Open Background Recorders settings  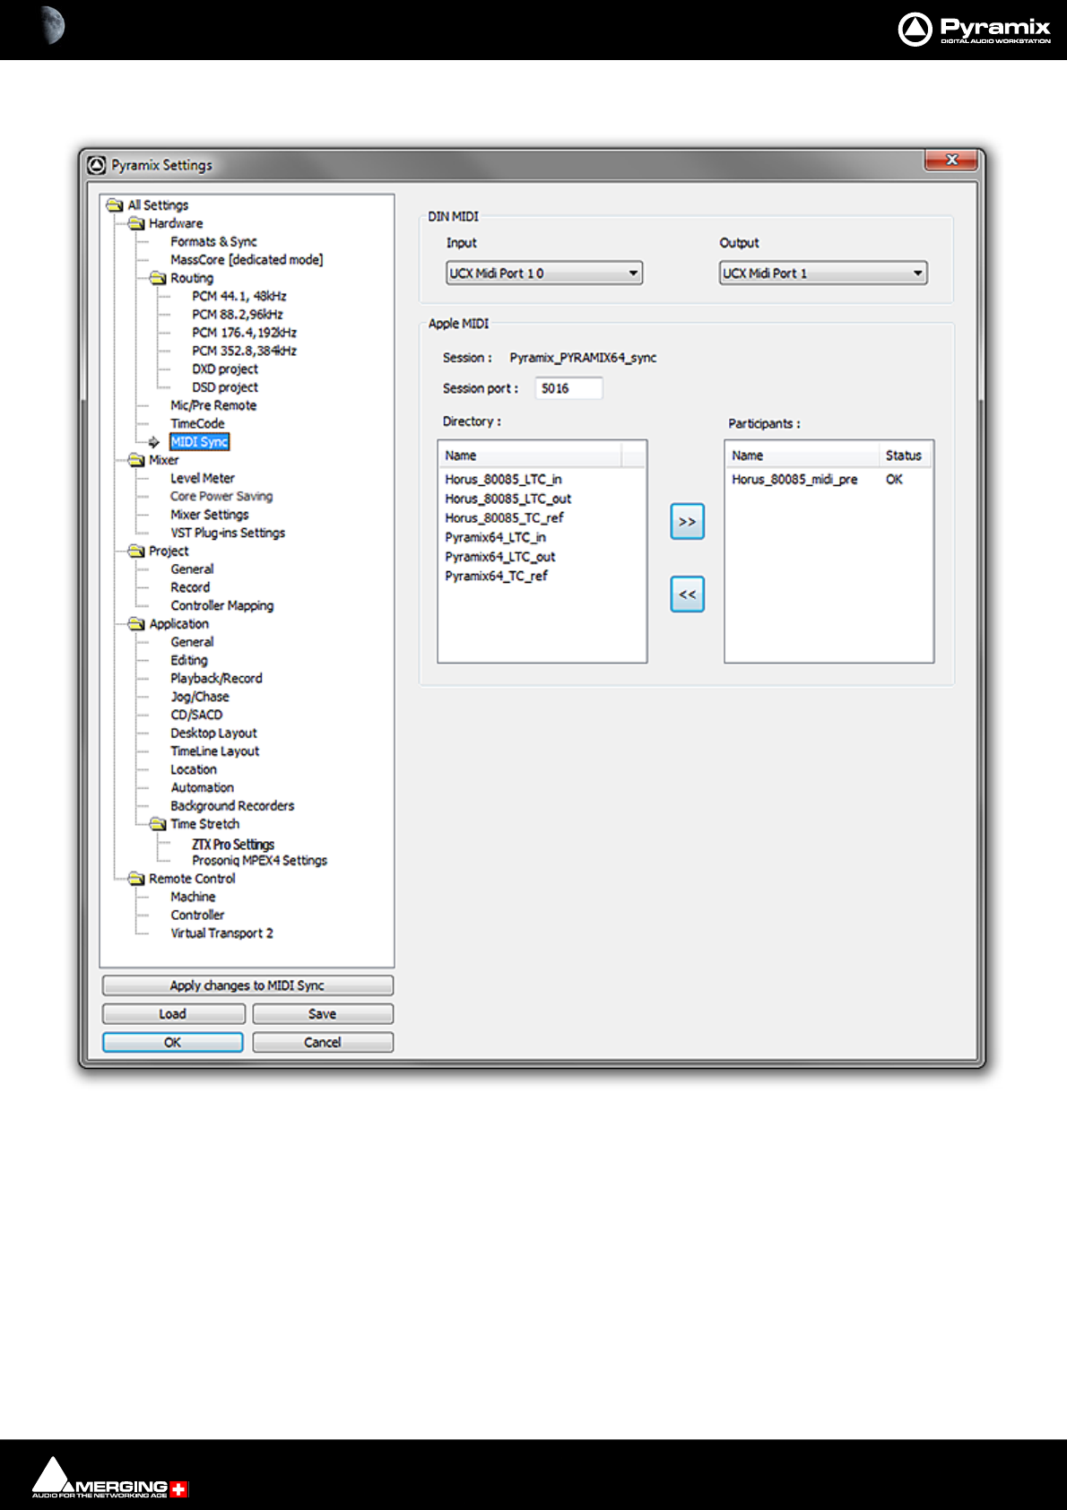click(x=232, y=806)
